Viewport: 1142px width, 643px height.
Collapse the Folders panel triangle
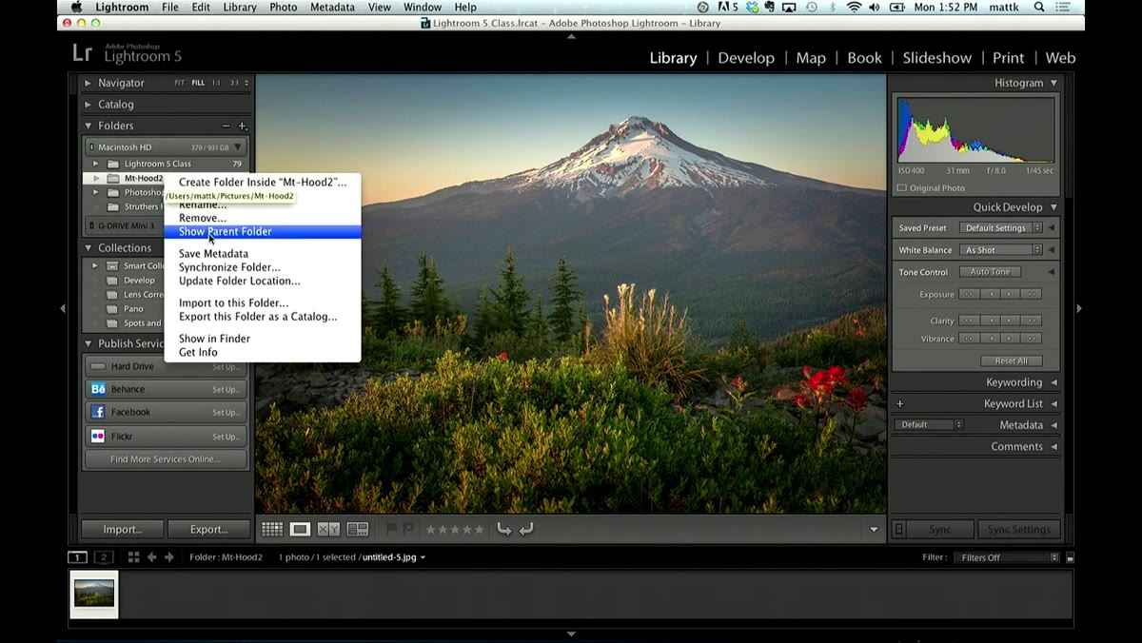tap(89, 126)
